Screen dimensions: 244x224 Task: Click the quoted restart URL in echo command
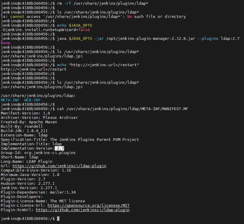click(104, 65)
